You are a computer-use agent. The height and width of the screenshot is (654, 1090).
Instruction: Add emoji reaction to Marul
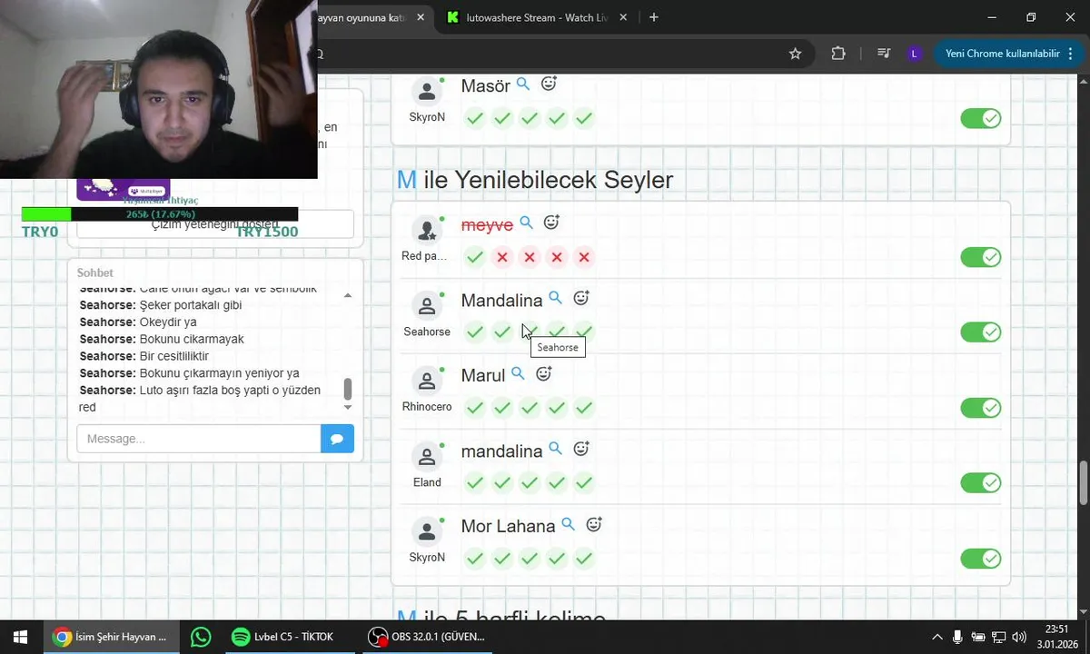coord(544,373)
